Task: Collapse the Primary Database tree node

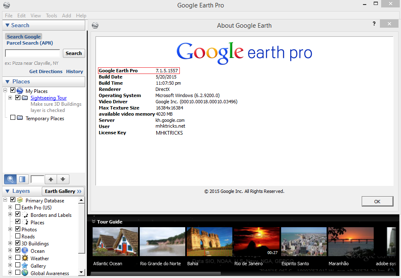Action: [x=5, y=200]
